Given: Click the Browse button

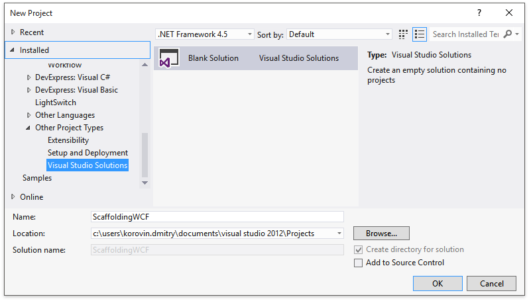Looking at the screenshot, I should (x=381, y=234).
